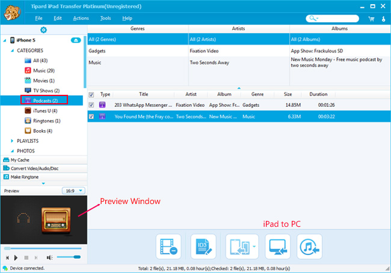The width and height of the screenshot is (391, 273).
Task: Click the previous track playback button
Action: tap(7, 257)
